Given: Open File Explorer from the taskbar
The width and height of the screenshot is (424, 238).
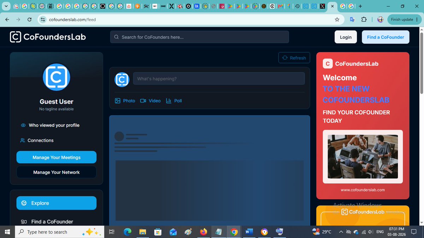Looking at the screenshot, I should click(143, 232).
